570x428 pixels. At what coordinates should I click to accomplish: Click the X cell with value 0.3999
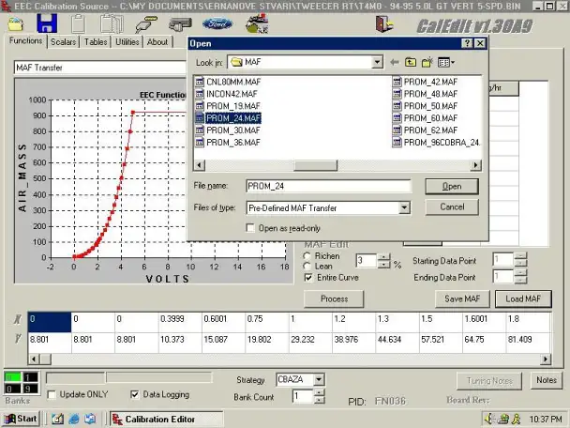(180, 322)
